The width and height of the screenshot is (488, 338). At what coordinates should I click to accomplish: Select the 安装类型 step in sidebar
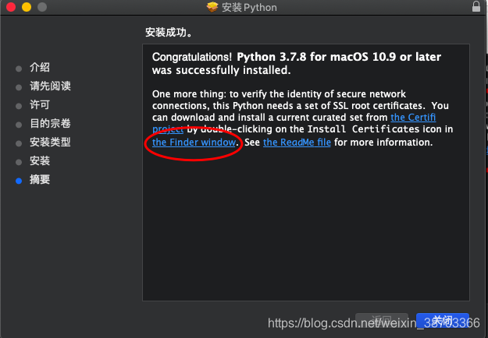(x=50, y=143)
